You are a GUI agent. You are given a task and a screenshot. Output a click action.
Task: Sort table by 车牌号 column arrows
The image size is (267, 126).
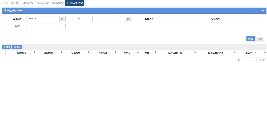click(x=138, y=53)
